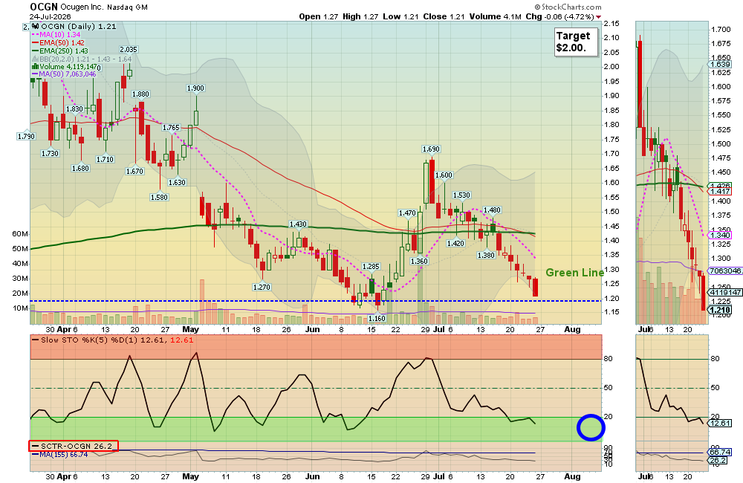
Task: Click the 1.670 price label
Action: (x=134, y=172)
